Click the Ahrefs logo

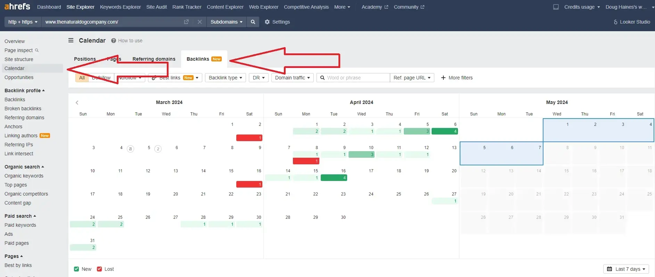pyautogui.click(x=17, y=7)
